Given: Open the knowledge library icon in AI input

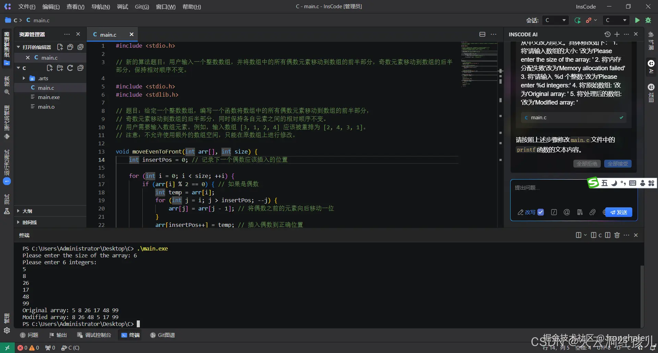Looking at the screenshot, I should pyautogui.click(x=580, y=212).
